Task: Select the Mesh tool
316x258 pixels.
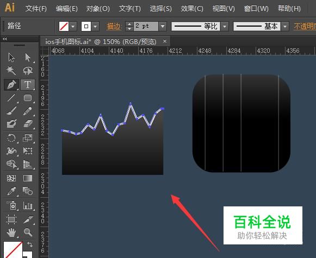Action: (x=11, y=178)
